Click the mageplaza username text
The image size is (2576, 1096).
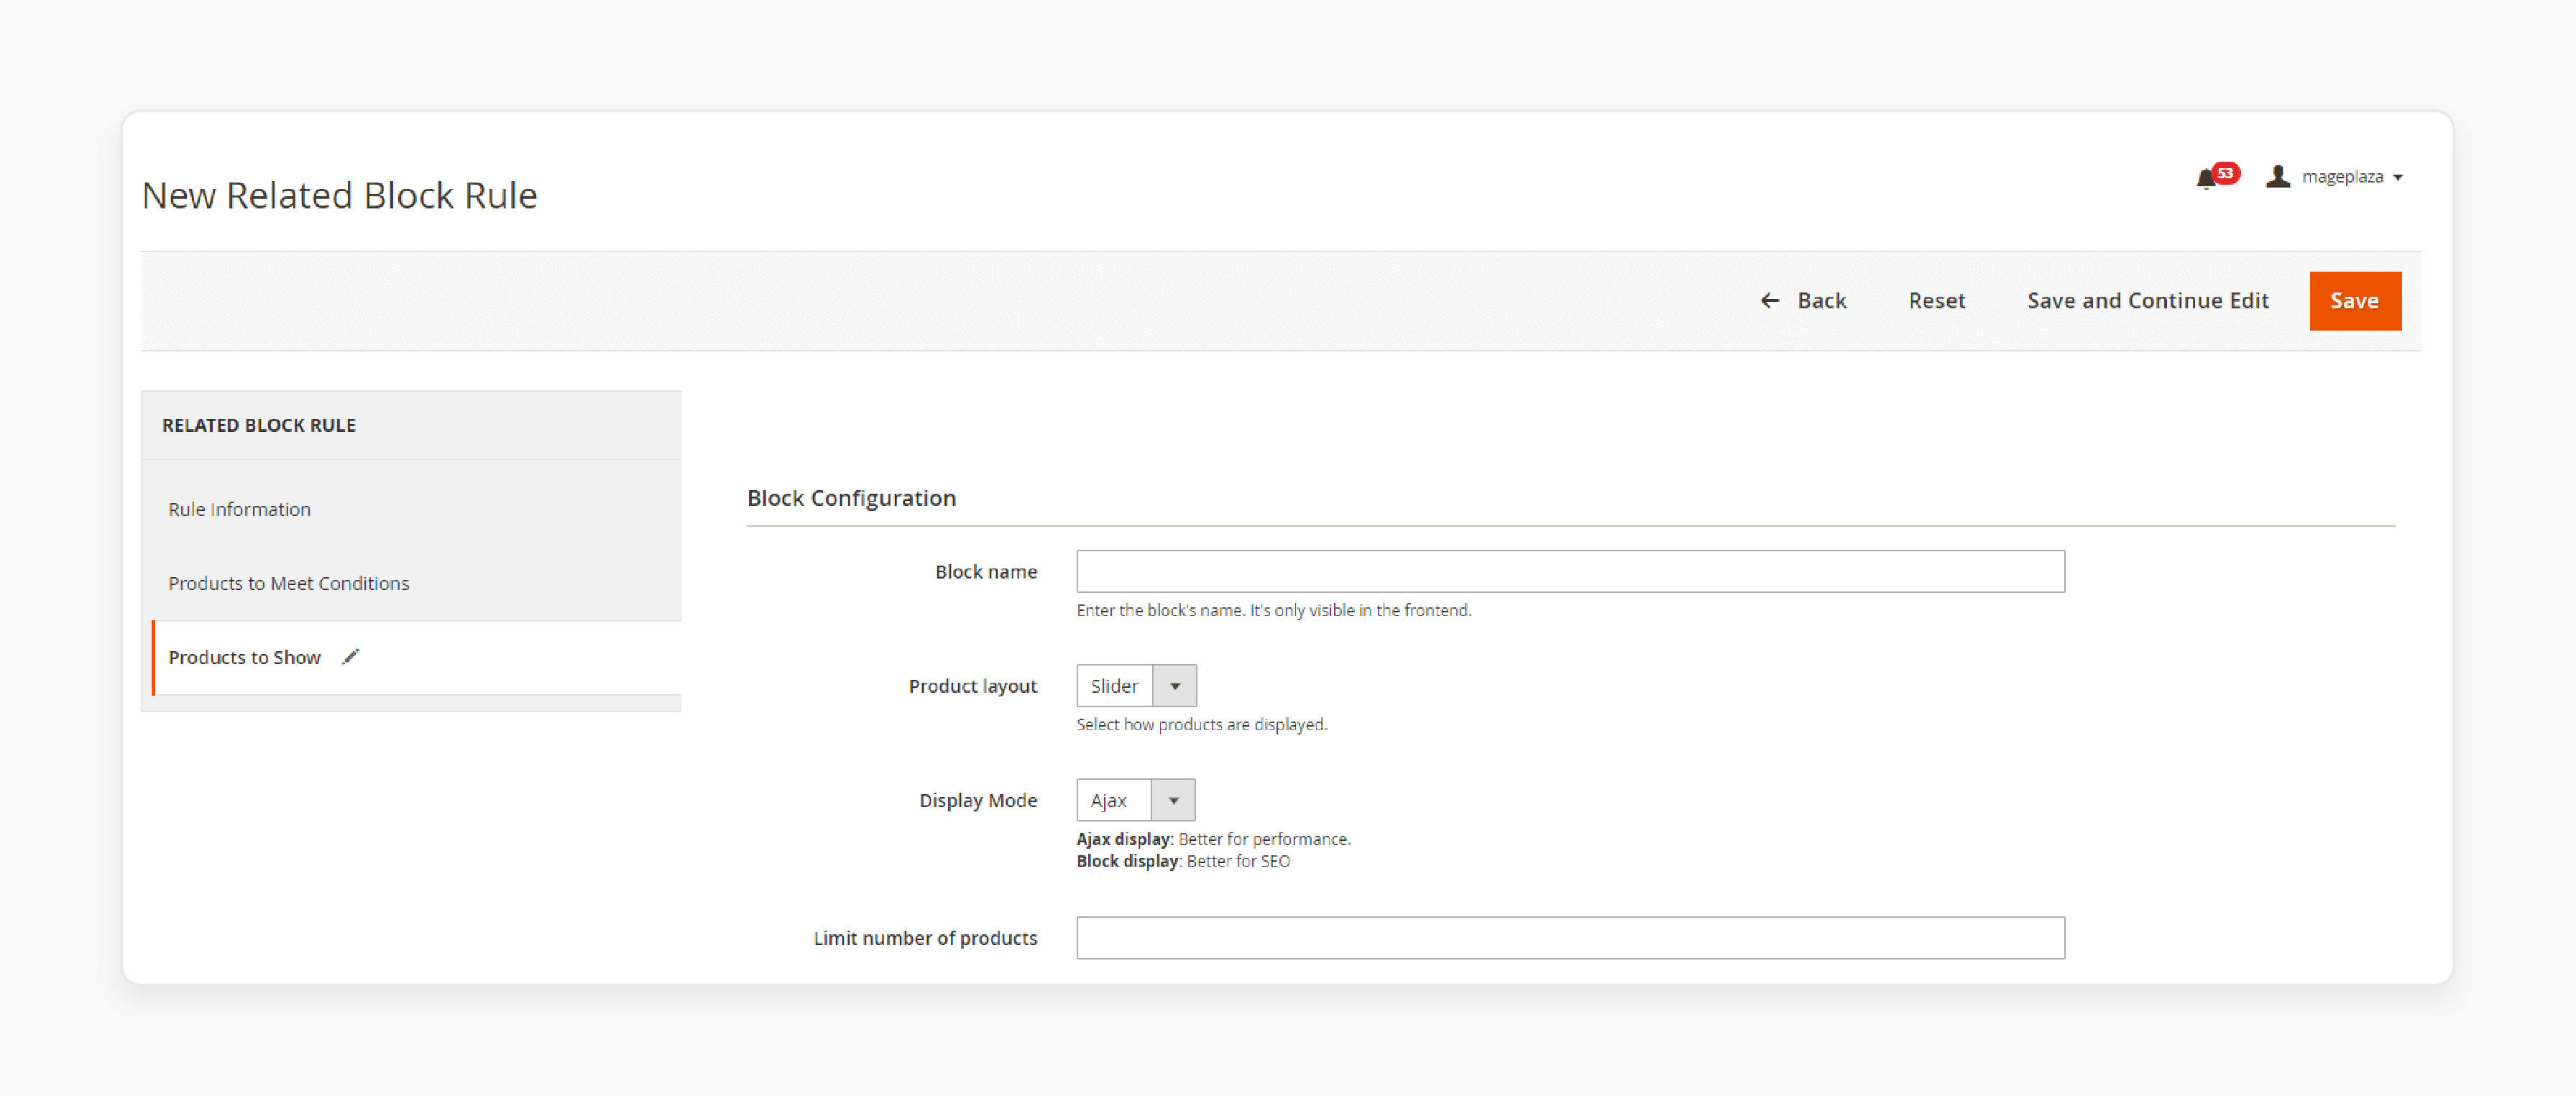pos(2342,177)
